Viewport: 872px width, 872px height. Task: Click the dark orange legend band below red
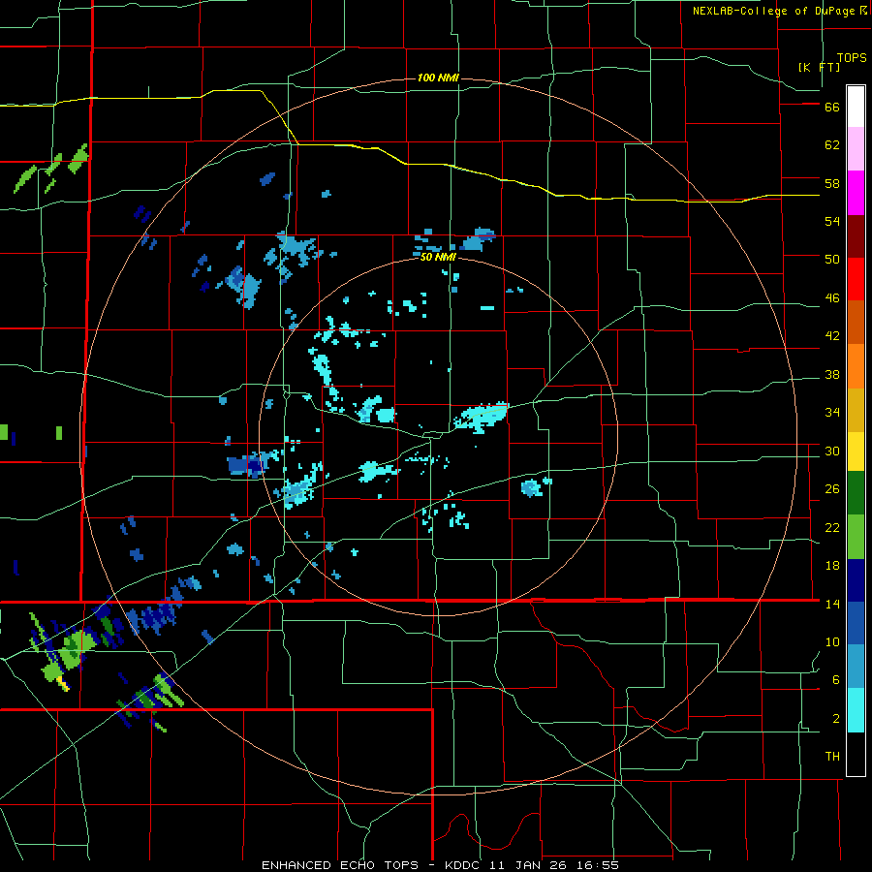click(x=856, y=322)
